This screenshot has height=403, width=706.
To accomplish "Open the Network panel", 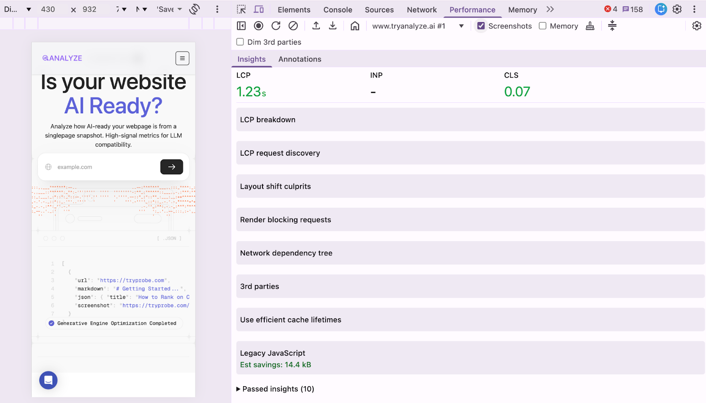I will click(421, 9).
